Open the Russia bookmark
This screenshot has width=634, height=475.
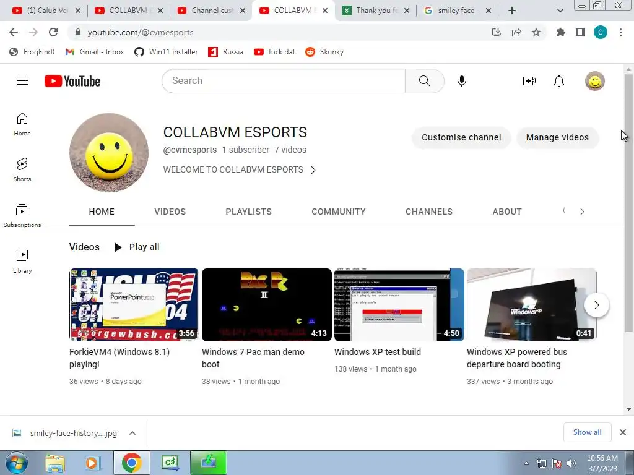point(225,52)
